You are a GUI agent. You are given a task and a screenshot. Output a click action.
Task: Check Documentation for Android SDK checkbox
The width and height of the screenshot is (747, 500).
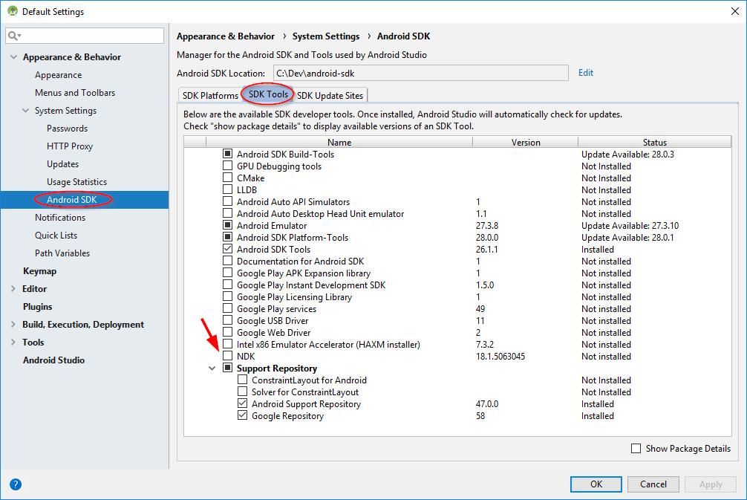point(227,261)
